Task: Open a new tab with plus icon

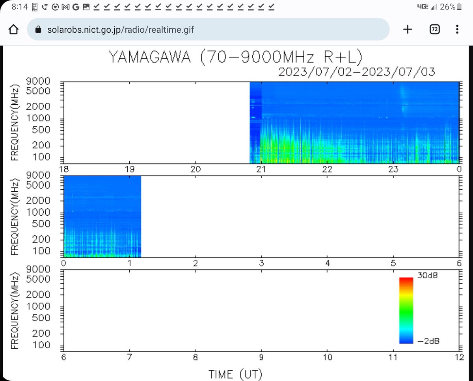Action: click(x=408, y=29)
